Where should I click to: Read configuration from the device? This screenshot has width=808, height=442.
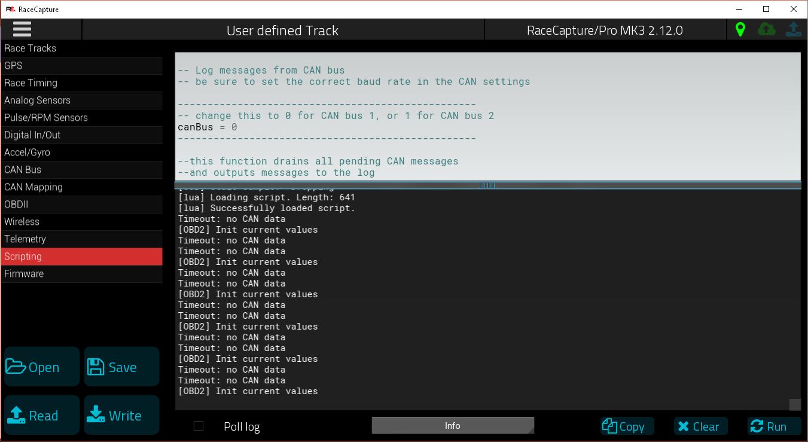pos(42,415)
